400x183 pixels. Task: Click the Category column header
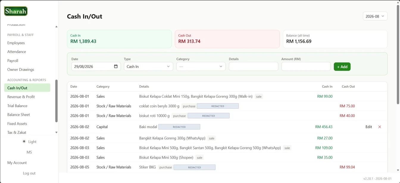(103, 86)
